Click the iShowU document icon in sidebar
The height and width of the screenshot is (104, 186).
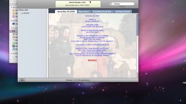[22, 13]
